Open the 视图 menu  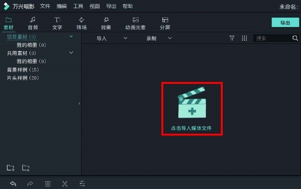(95, 6)
